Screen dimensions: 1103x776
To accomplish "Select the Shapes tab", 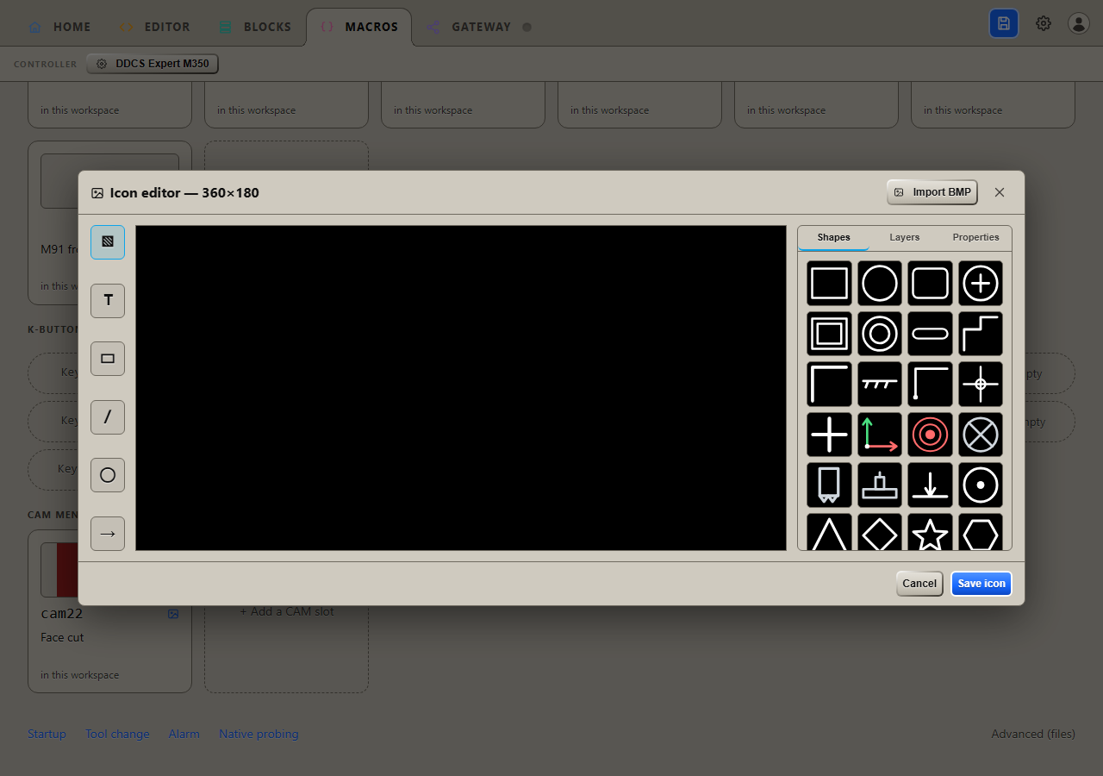I will [833, 237].
